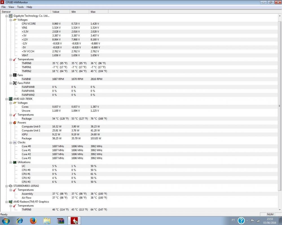
Task: Click the Gigabyte motherboard icon in tree
Action: (11, 16)
